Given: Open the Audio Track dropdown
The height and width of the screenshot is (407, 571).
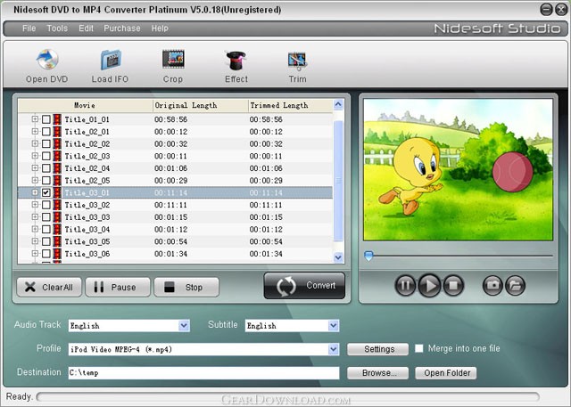Looking at the screenshot, I should pyautogui.click(x=185, y=325).
